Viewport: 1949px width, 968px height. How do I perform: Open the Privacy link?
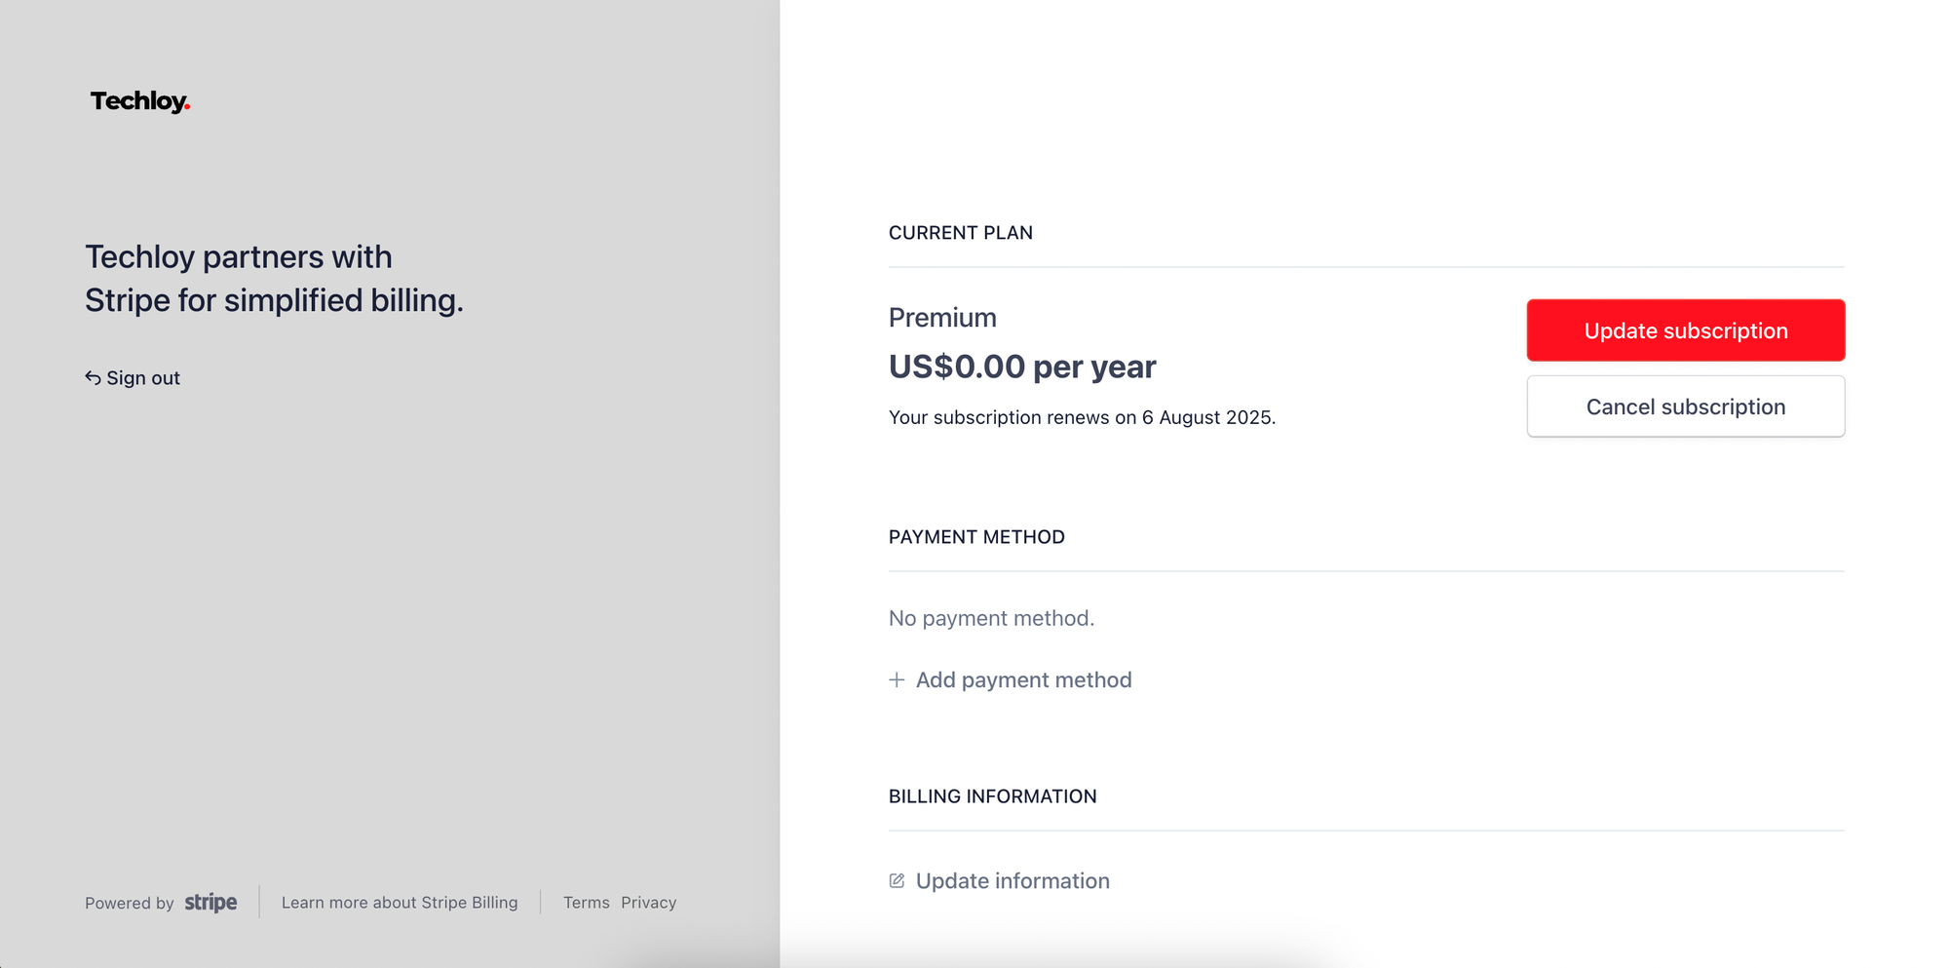648,903
